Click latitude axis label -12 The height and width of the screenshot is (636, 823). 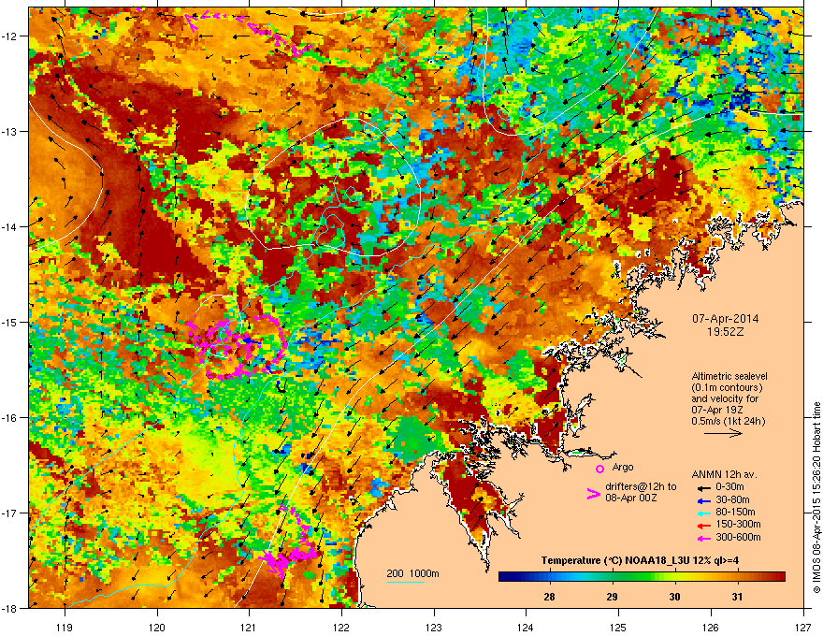point(9,36)
